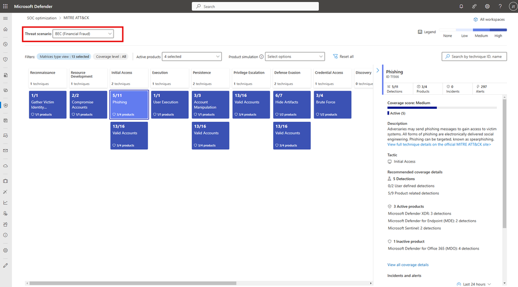Image resolution: width=518 pixels, height=287 pixels.
Task: Toggle the hamburger navigation menu
Action: tap(5, 18)
